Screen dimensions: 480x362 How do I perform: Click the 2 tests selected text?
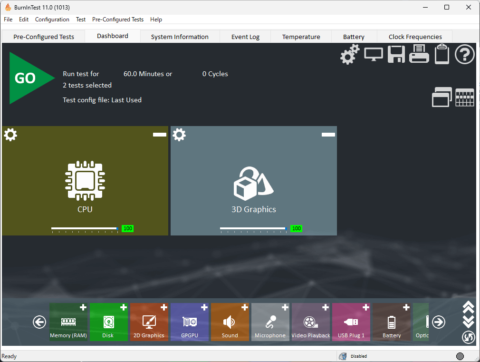[x=87, y=85]
